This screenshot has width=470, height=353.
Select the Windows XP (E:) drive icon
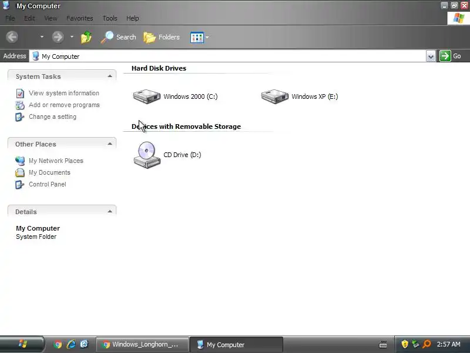click(274, 96)
